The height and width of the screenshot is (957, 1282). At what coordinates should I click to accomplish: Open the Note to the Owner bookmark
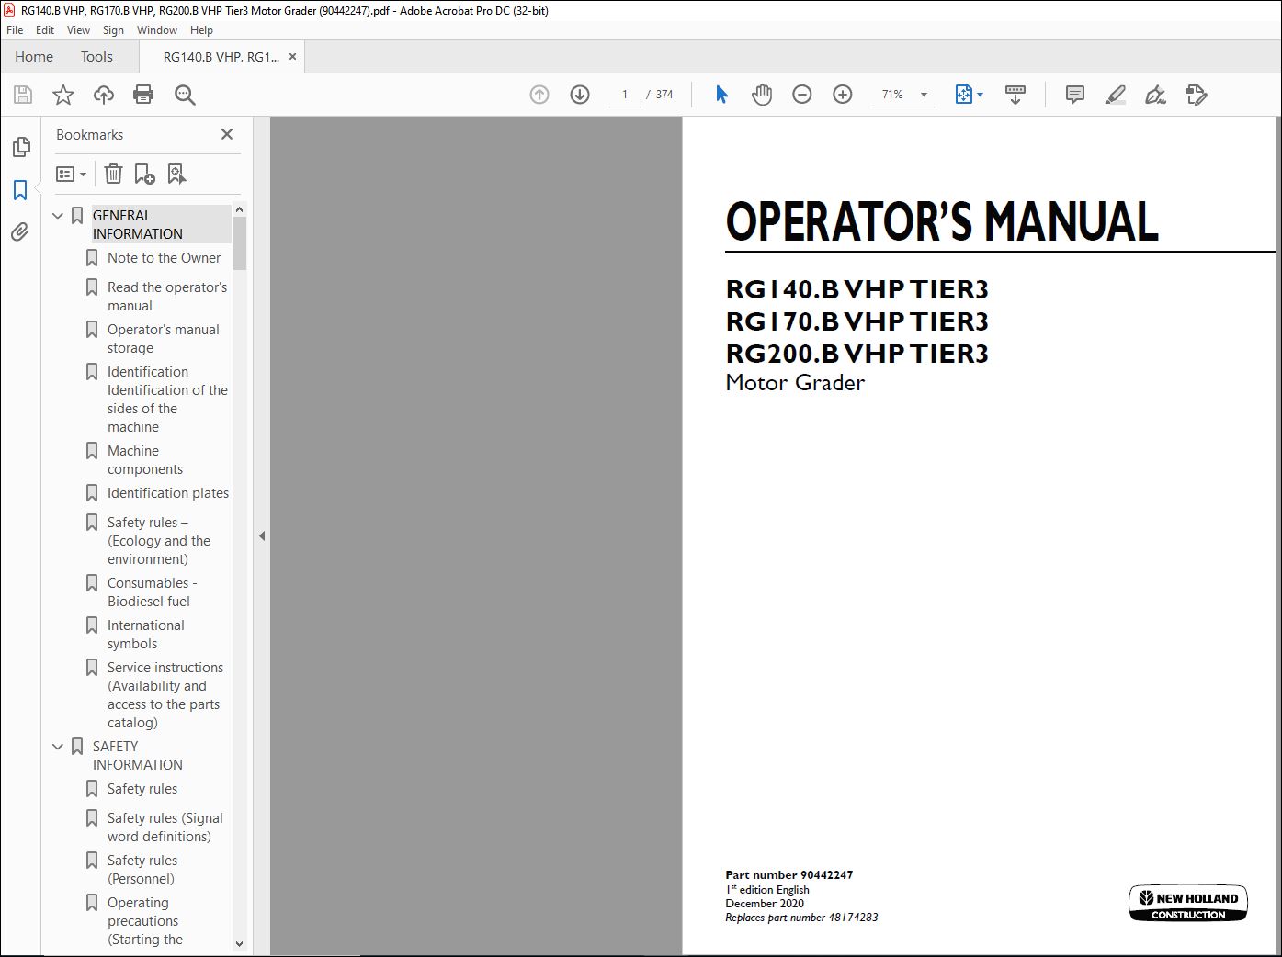pyautogui.click(x=164, y=258)
